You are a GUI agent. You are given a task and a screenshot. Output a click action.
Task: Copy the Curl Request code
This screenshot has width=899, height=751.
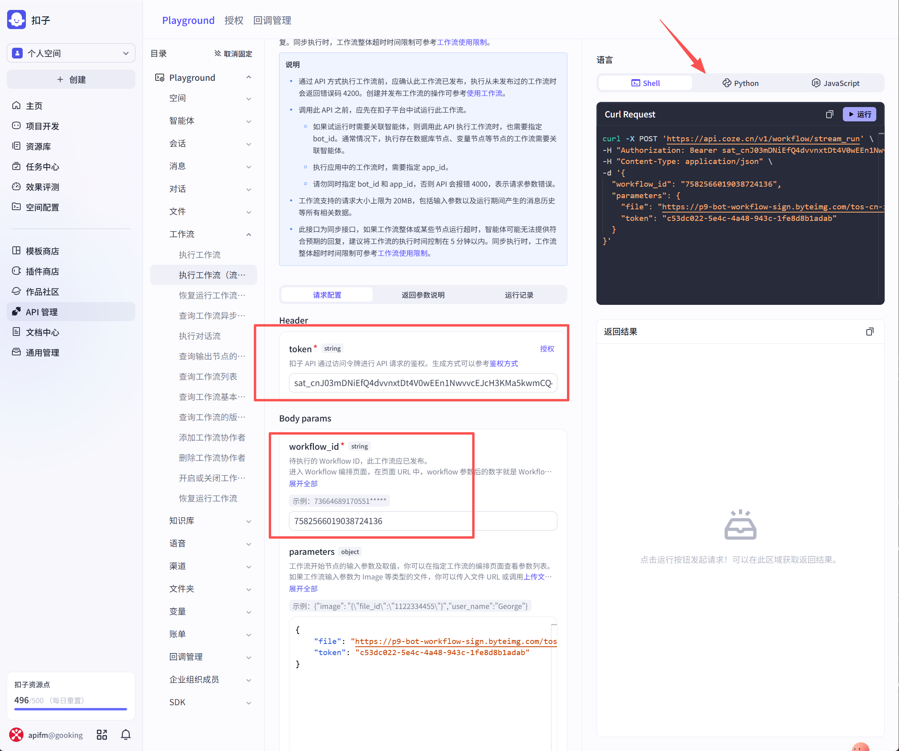(x=829, y=114)
